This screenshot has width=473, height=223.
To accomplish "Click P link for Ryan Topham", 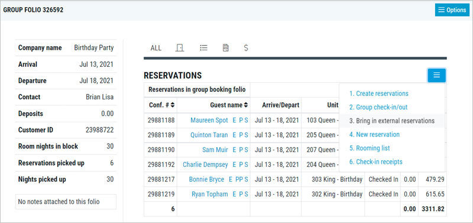I will point(241,194).
